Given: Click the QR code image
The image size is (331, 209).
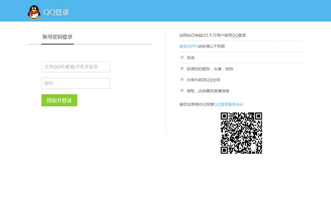Looking at the screenshot, I should pyautogui.click(x=241, y=133).
